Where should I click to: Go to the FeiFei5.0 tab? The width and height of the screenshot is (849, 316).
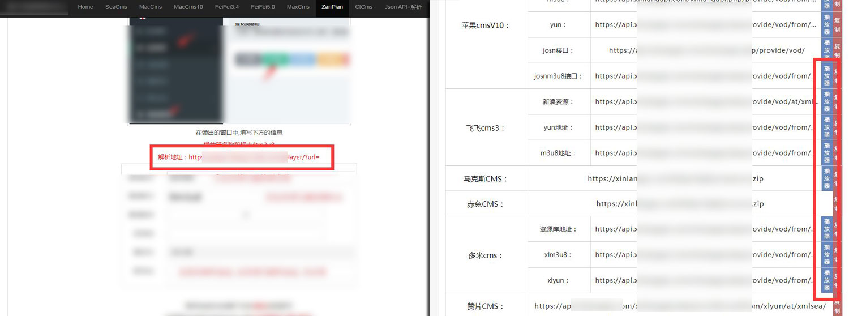point(260,7)
